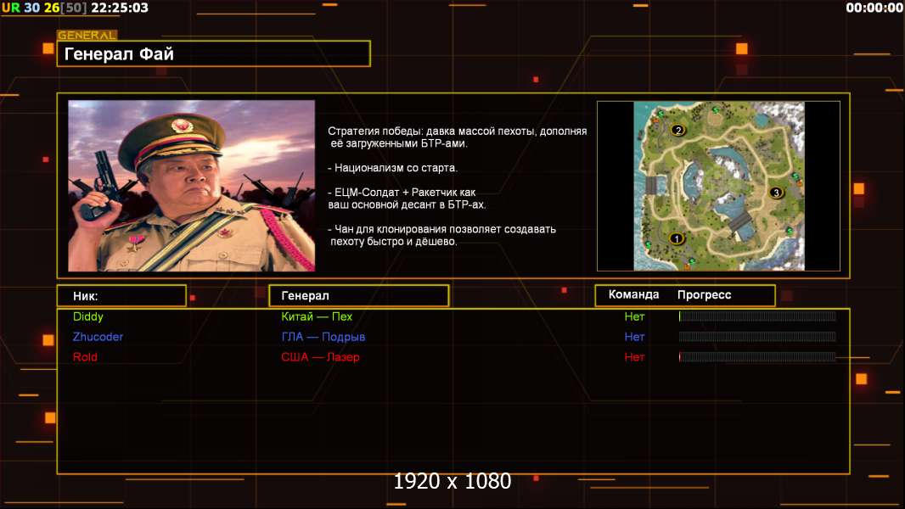Select start position 1 on the map

[677, 238]
